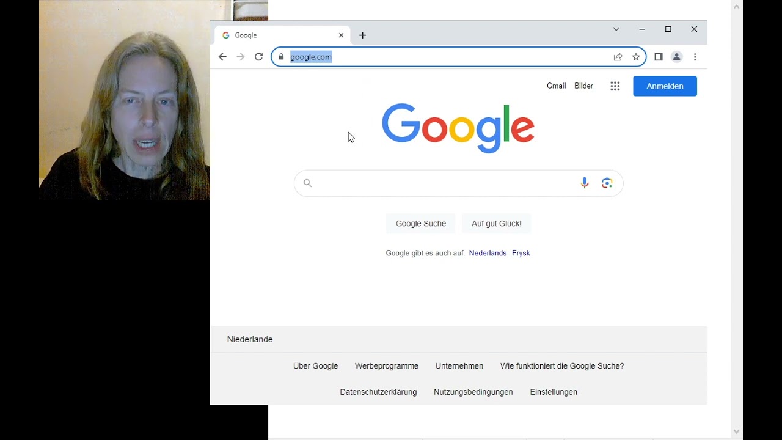The height and width of the screenshot is (440, 782).
Task: Open the Chrome side panel
Action: click(x=659, y=57)
